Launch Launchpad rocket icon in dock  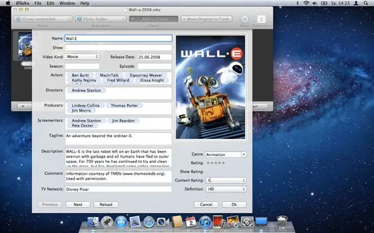point(107,222)
